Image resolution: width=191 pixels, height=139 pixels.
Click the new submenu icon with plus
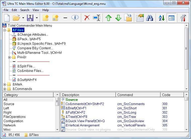56,18
